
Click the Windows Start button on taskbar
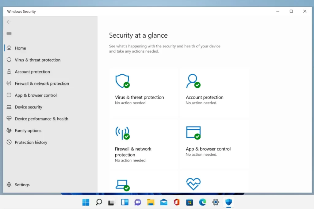pos(86,202)
